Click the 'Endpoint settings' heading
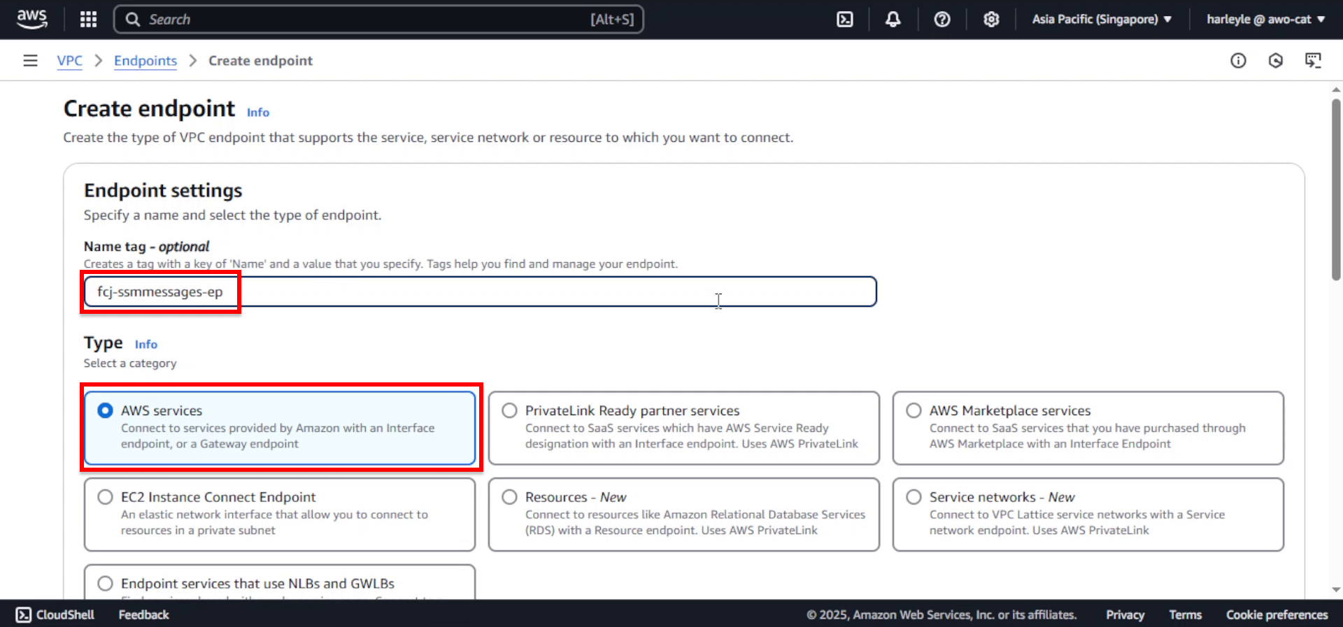The width and height of the screenshot is (1343, 627). click(x=163, y=191)
